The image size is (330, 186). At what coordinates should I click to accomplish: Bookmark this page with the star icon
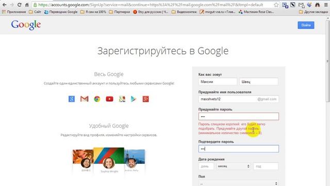coord(276,5)
